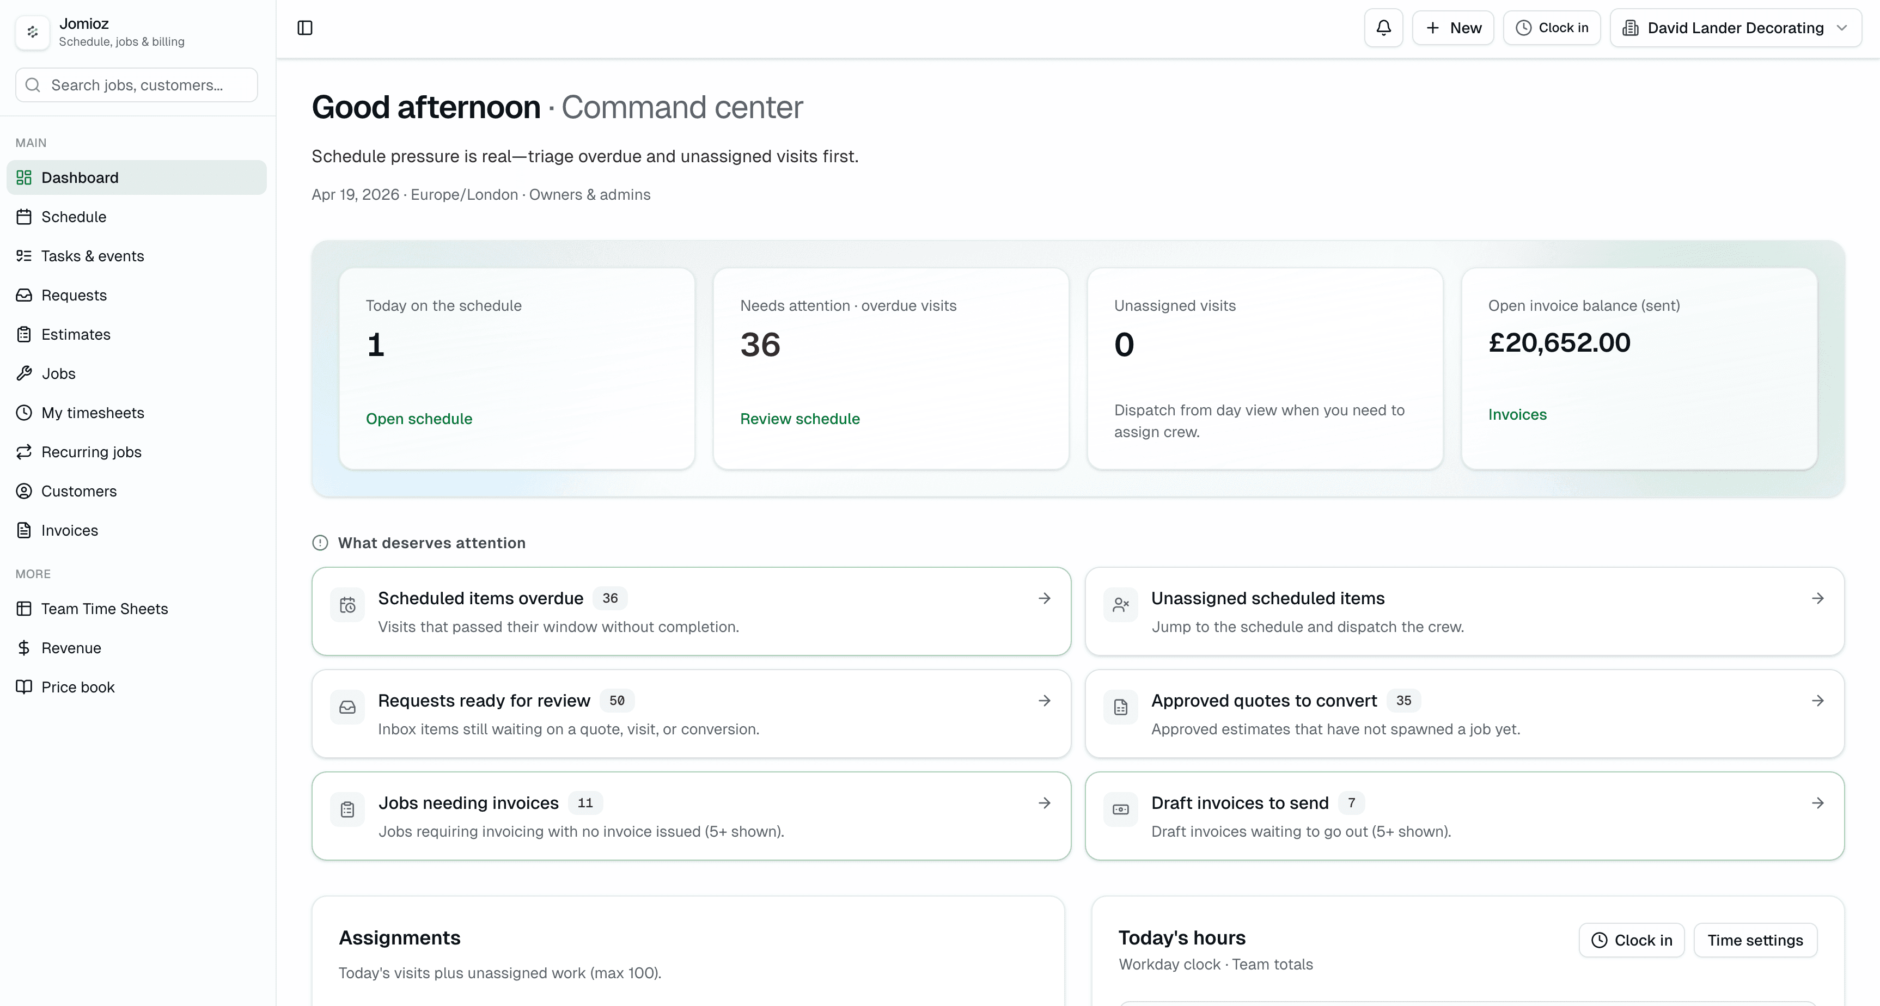Open Time settings
The image size is (1880, 1006).
[x=1755, y=940]
